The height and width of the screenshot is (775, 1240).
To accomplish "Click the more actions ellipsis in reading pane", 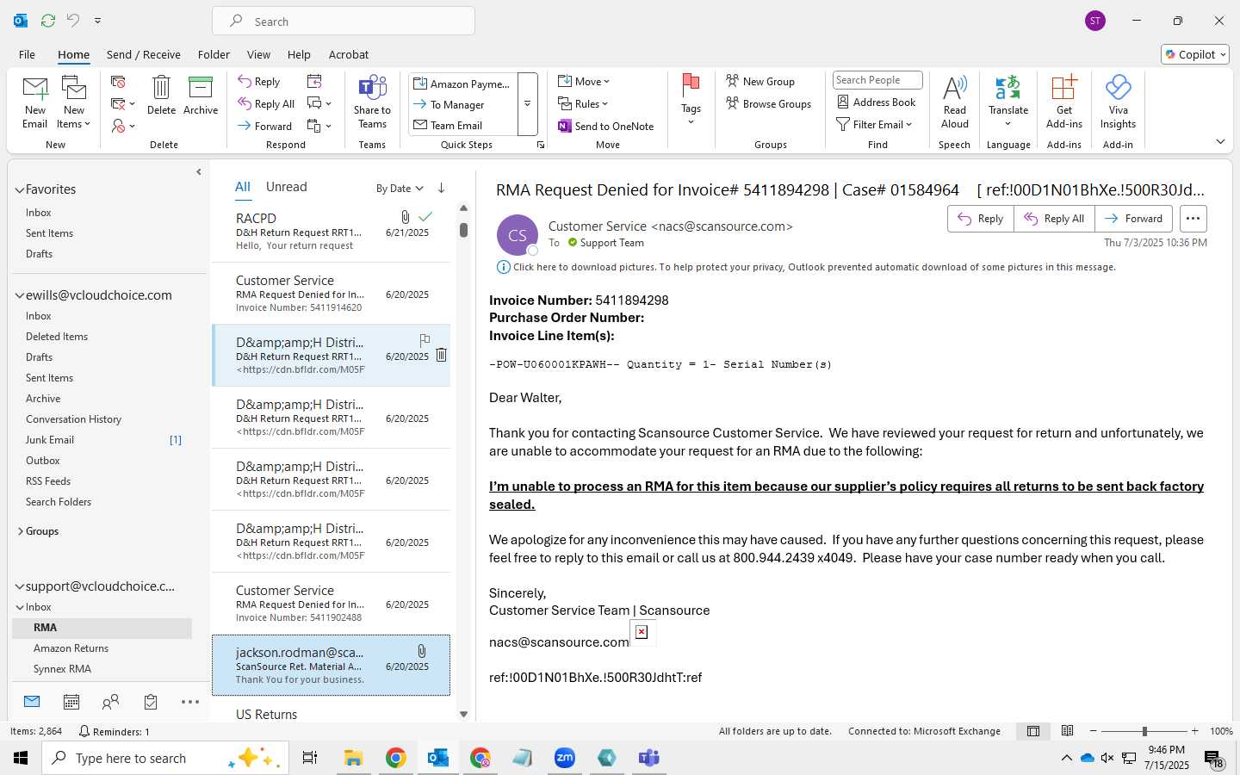I will pos(1193,219).
